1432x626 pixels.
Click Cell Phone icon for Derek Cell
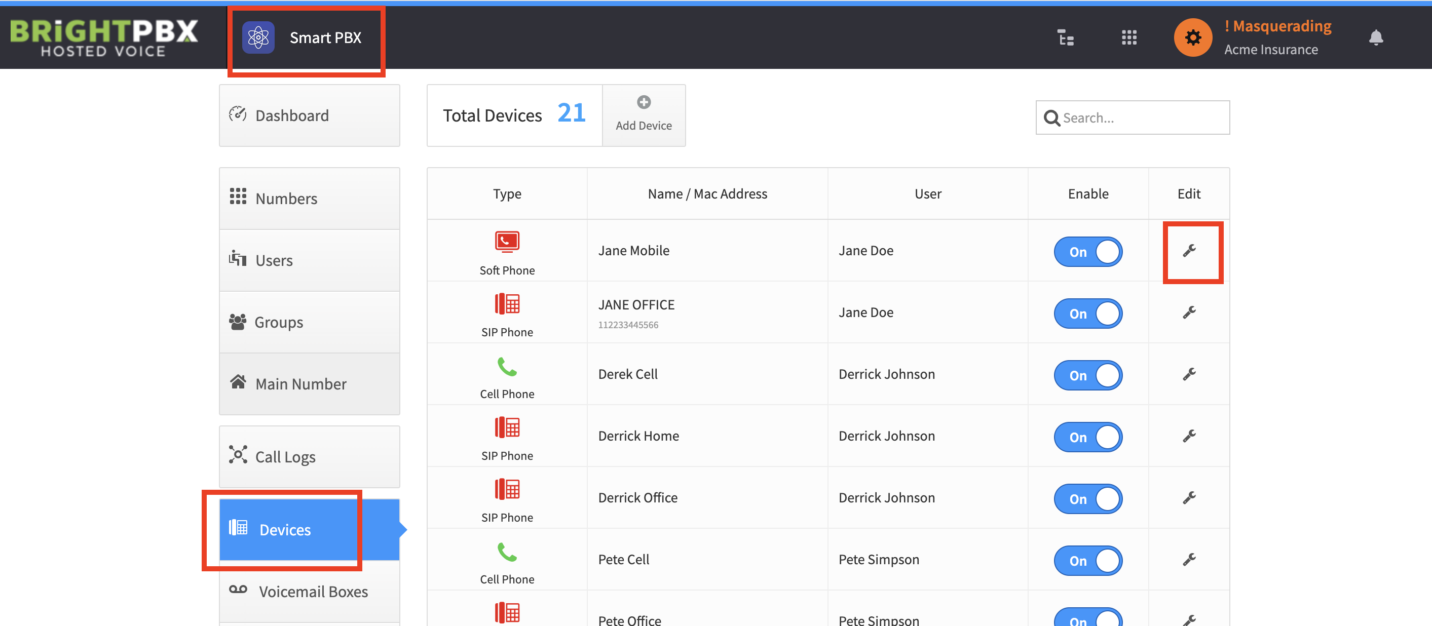pos(507,367)
